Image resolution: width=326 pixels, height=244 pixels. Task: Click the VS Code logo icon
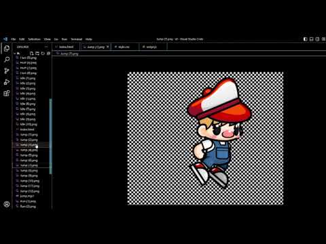[x=5, y=39]
